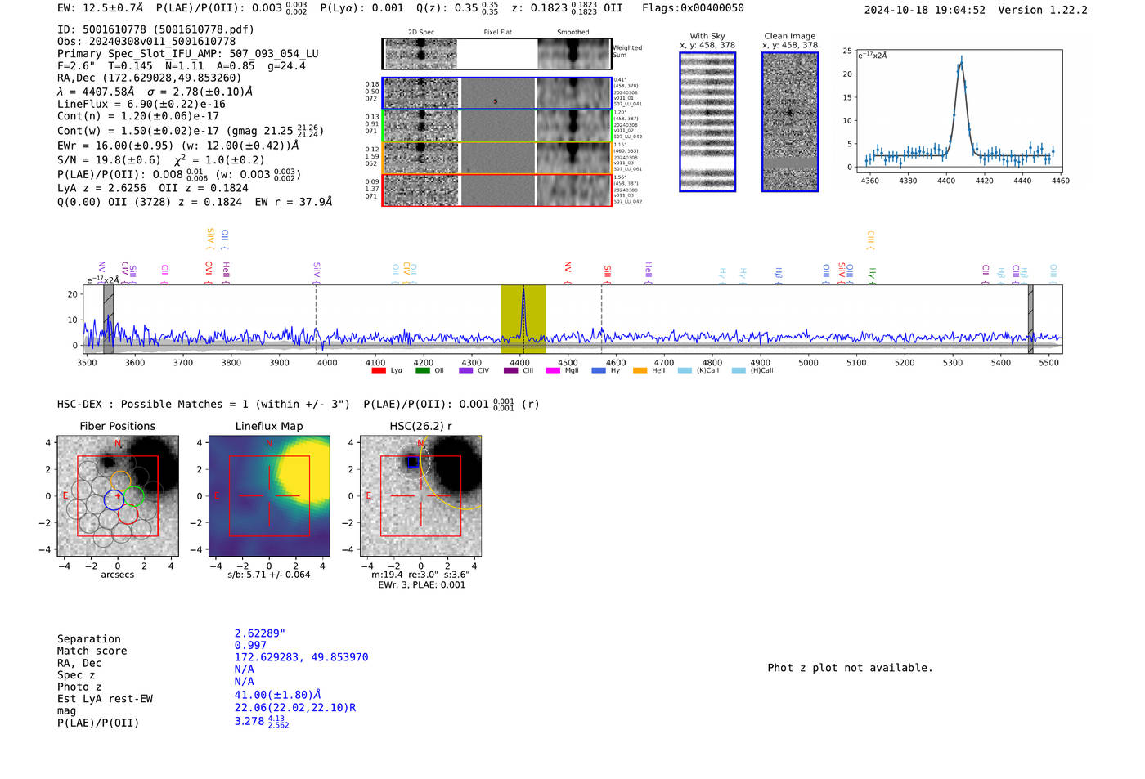Select the With Sky cutout

point(707,122)
